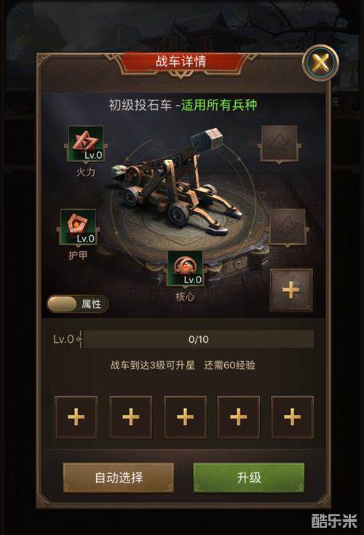
Task: Tap the 适用所有兵种 green label
Action: pos(219,105)
